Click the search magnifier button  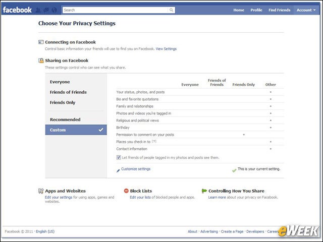click(171, 10)
